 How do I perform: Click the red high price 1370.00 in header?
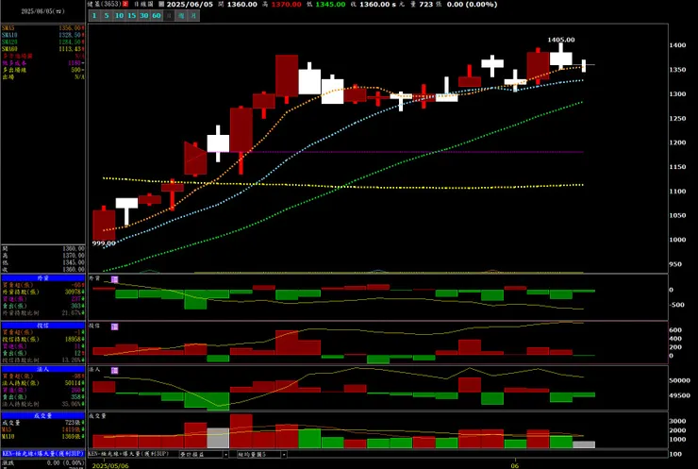point(286,4)
